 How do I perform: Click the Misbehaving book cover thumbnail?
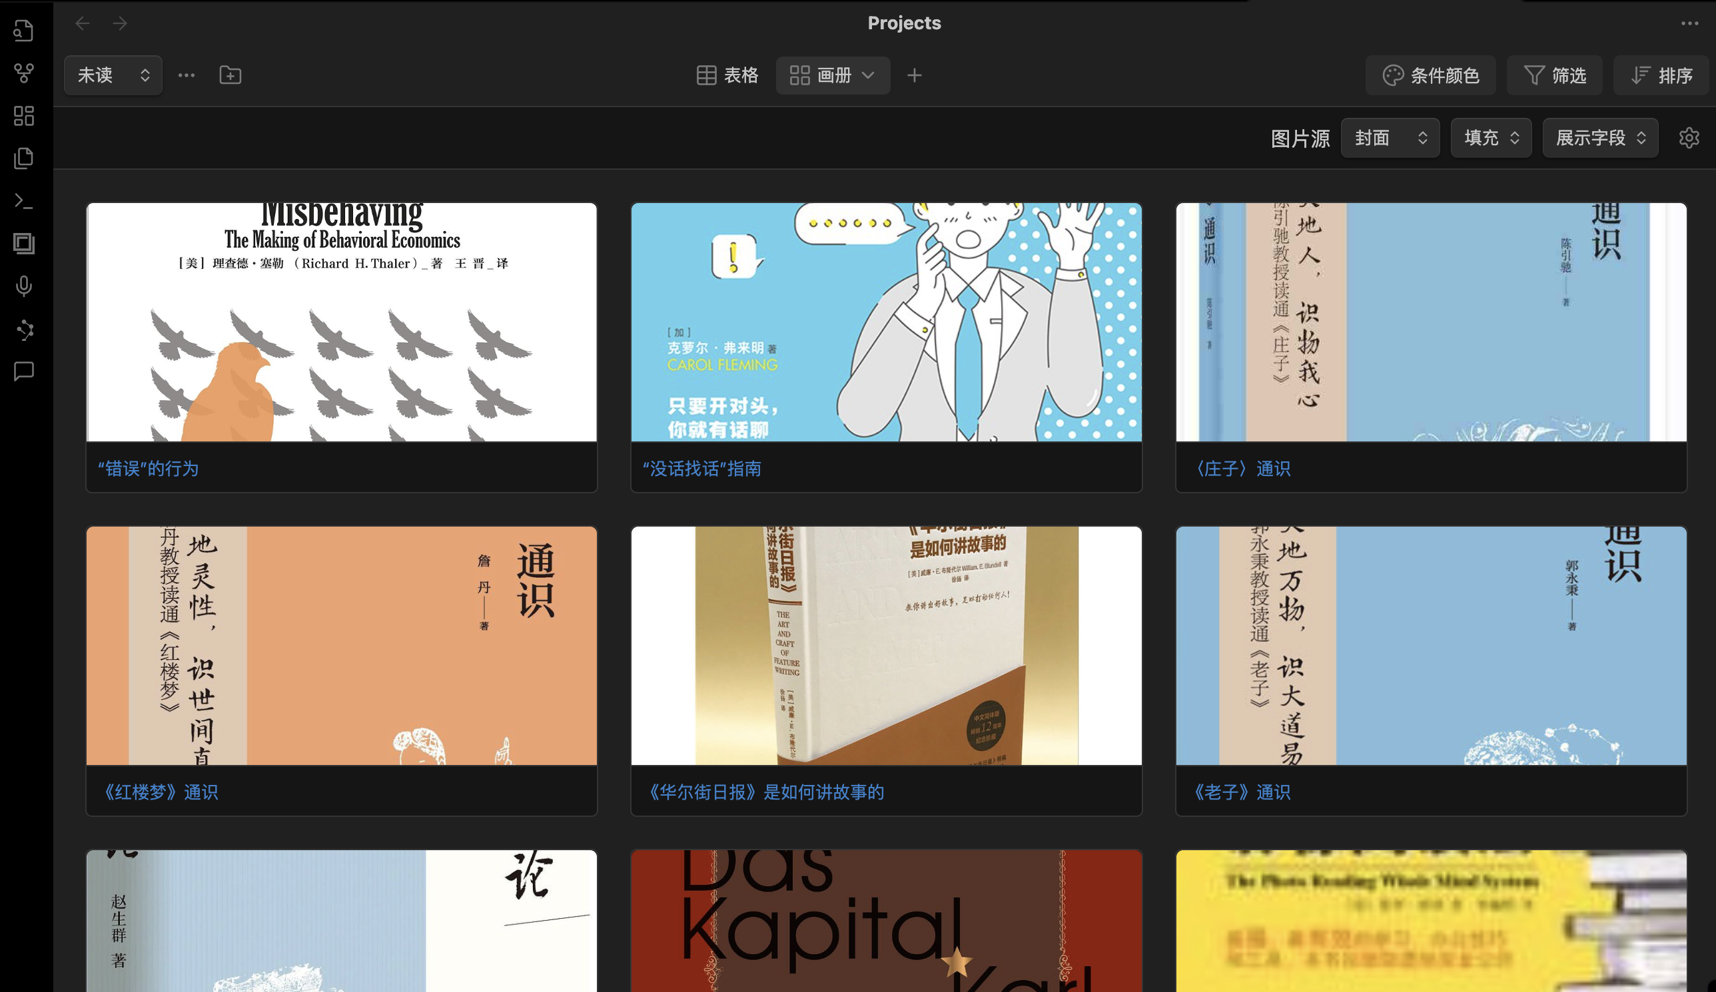342,322
